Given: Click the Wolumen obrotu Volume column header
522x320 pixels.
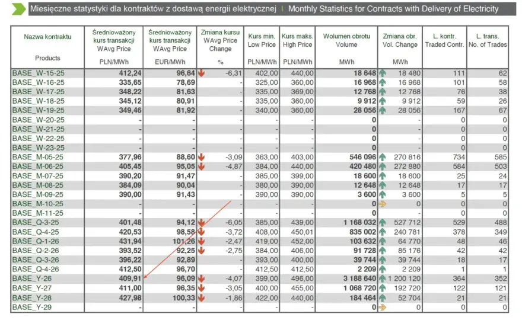Looking at the screenshot, I should (346, 40).
